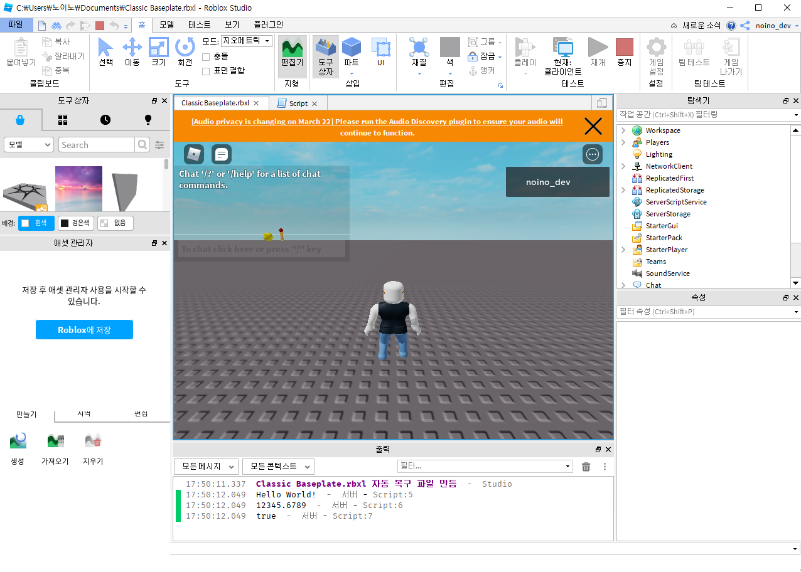
Task: Click the chat input bar in viewport
Action: [x=261, y=249]
